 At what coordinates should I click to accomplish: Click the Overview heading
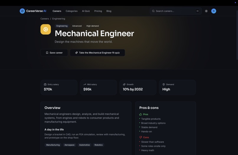click(x=52, y=108)
